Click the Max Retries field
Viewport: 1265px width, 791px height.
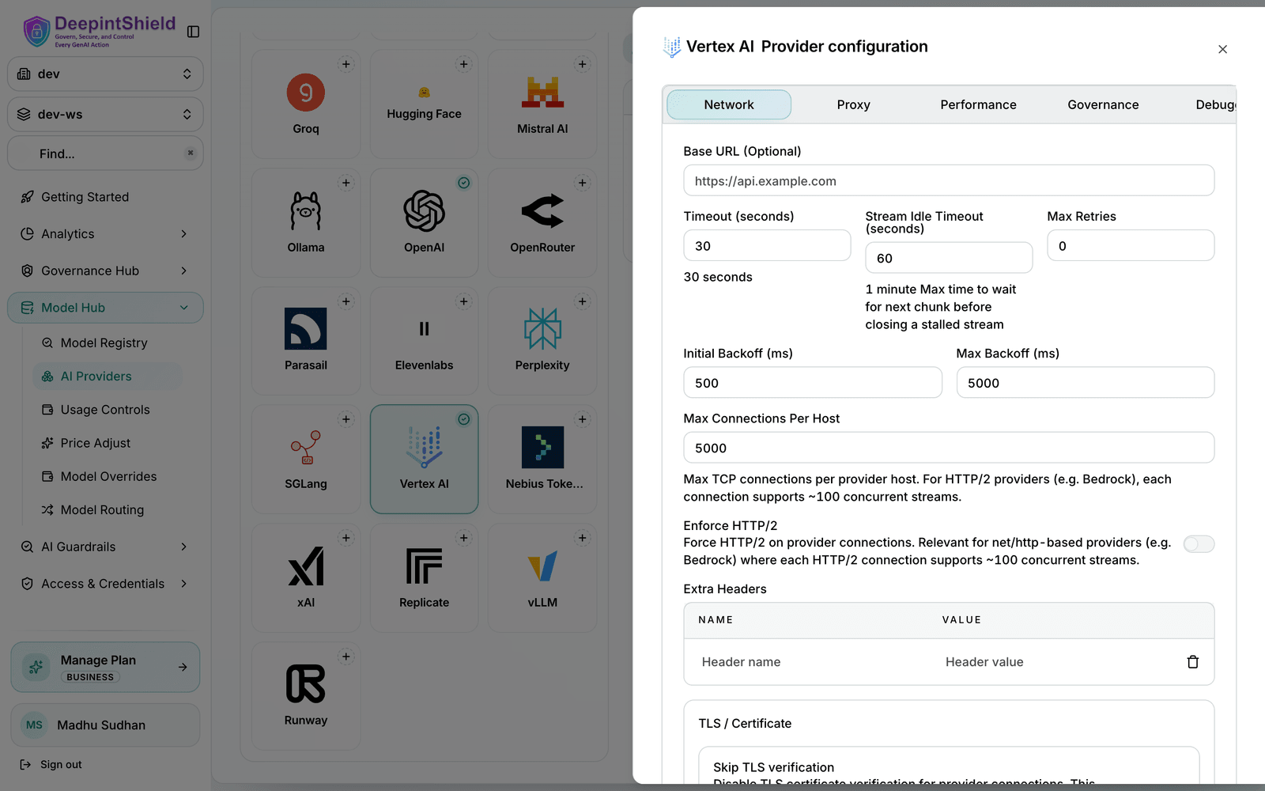(x=1131, y=245)
